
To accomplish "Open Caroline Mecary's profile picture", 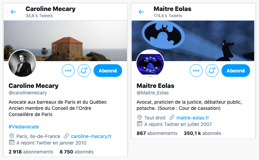I will [22, 64].
